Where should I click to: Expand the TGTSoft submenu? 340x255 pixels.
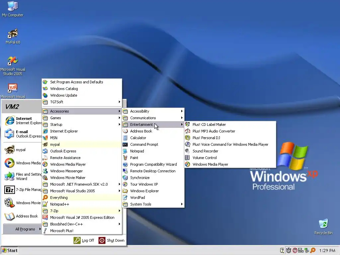tap(82, 102)
